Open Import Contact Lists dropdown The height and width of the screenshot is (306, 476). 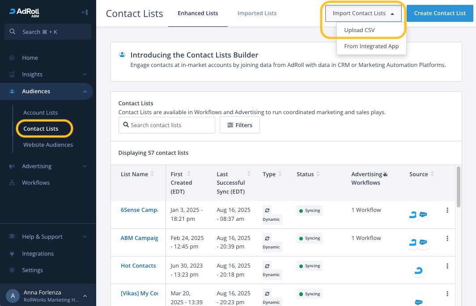click(x=363, y=13)
